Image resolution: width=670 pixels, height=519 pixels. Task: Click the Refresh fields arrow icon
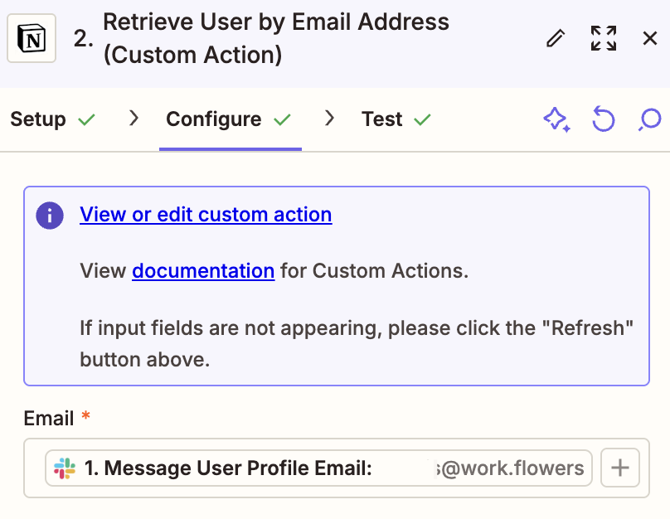point(604,120)
